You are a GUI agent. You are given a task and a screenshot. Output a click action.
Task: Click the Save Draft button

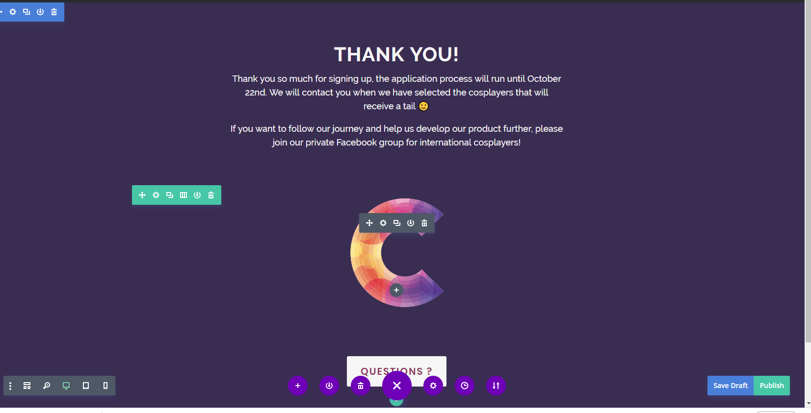pyautogui.click(x=731, y=386)
